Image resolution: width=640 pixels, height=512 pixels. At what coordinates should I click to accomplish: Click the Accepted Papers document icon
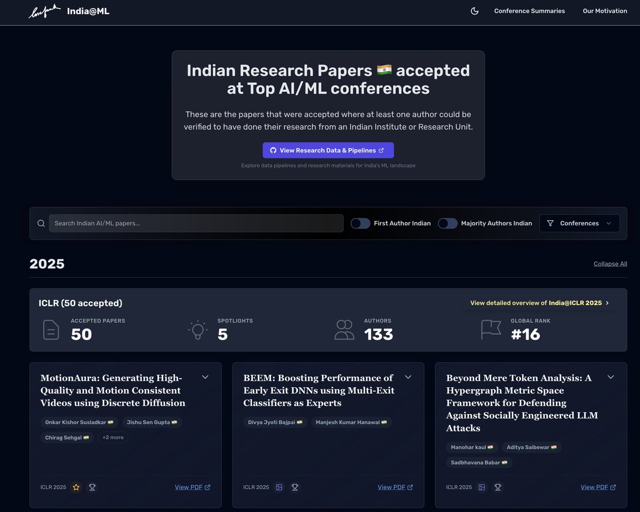[x=51, y=330]
